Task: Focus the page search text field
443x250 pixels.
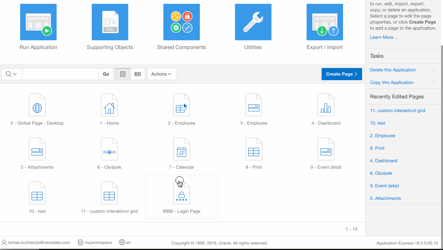Action: coord(60,74)
